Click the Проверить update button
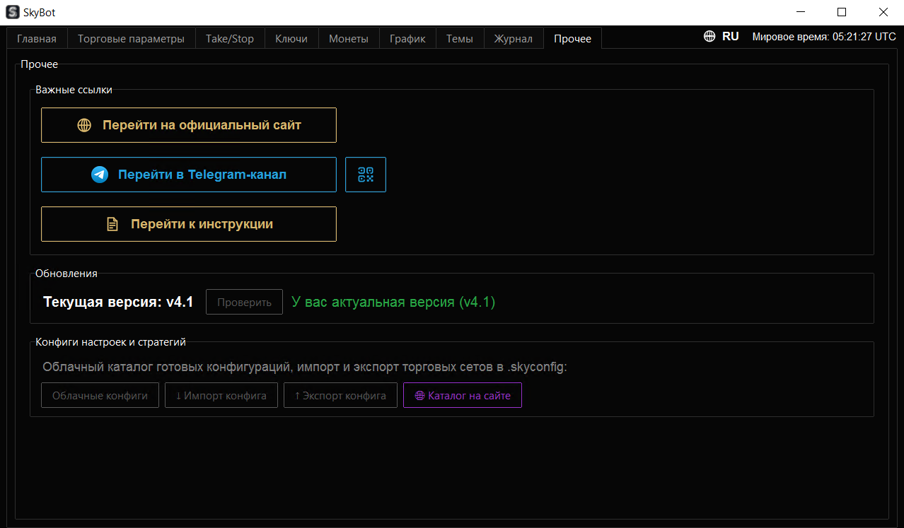This screenshot has width=904, height=528. tap(244, 302)
